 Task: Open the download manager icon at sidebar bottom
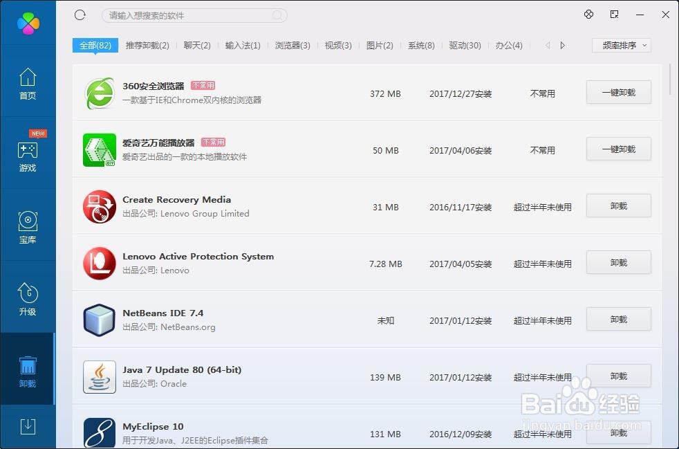tap(28, 427)
